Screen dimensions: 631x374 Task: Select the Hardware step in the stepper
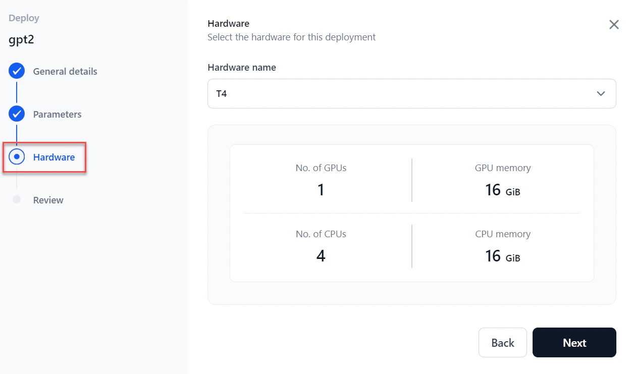point(52,157)
